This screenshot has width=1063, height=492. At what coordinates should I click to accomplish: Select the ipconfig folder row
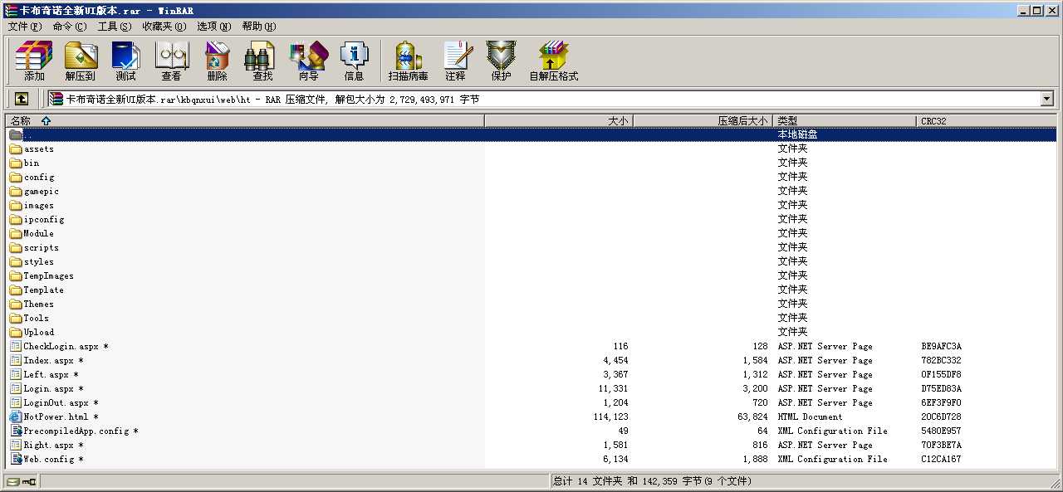[531, 219]
